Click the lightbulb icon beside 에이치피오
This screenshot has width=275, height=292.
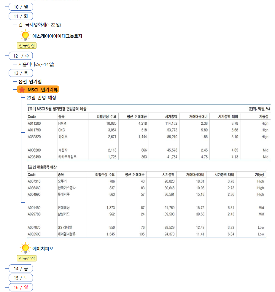25,248
